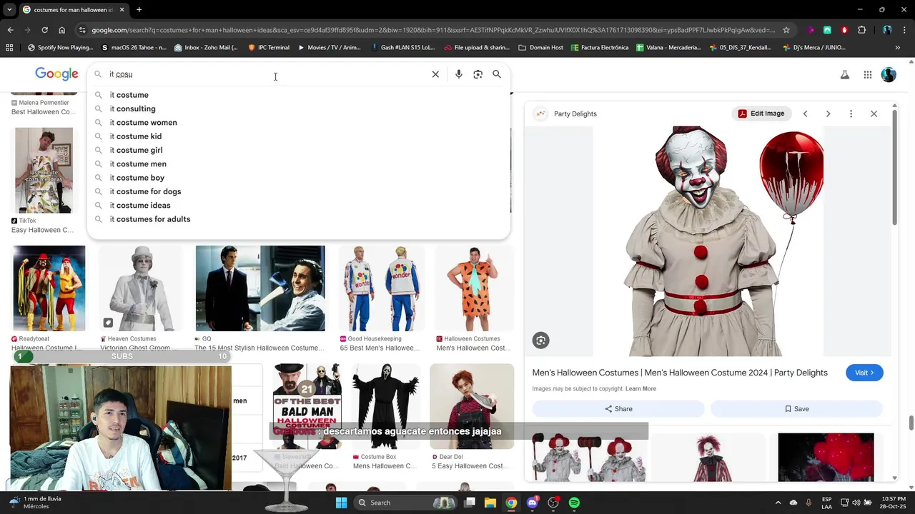Open the Google apps grid
Screen dimensions: 915x514
(867, 74)
